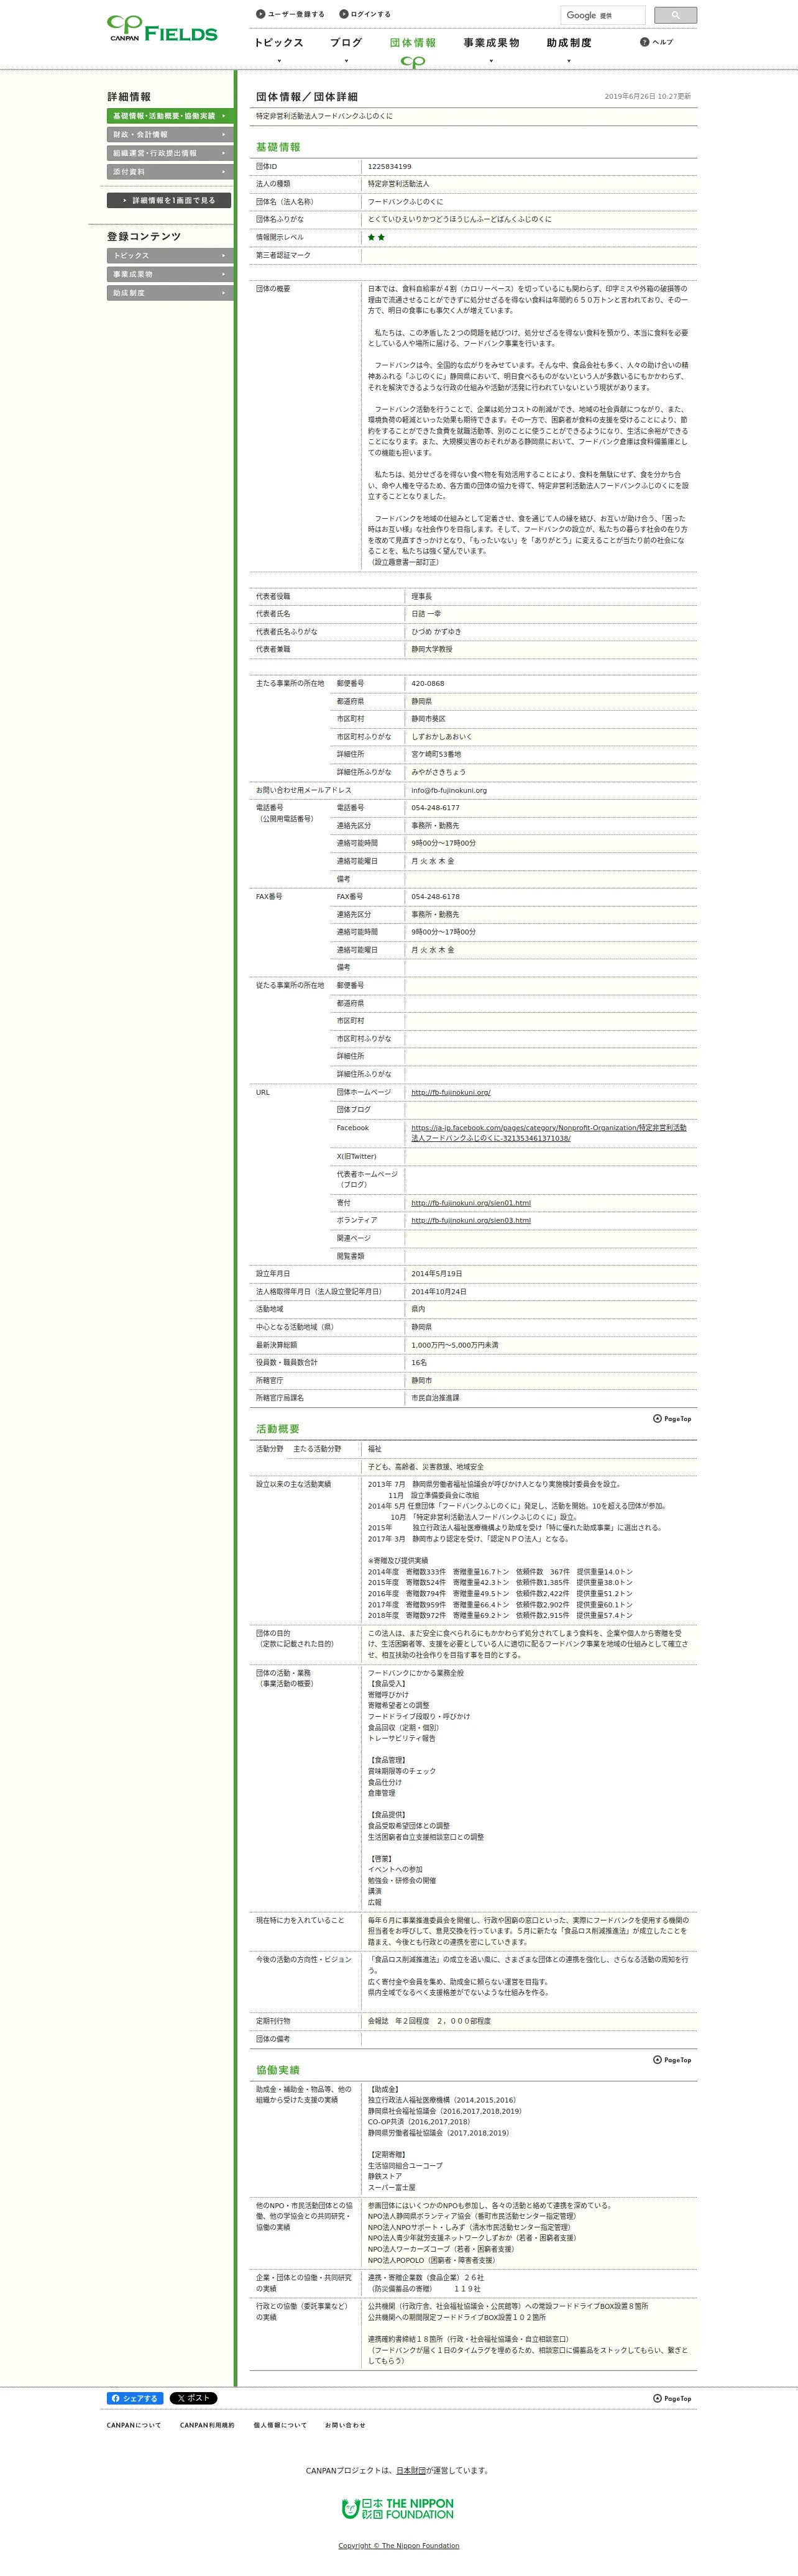Open 組織運営・行政提出情報 sidebar item

[x=169, y=153]
